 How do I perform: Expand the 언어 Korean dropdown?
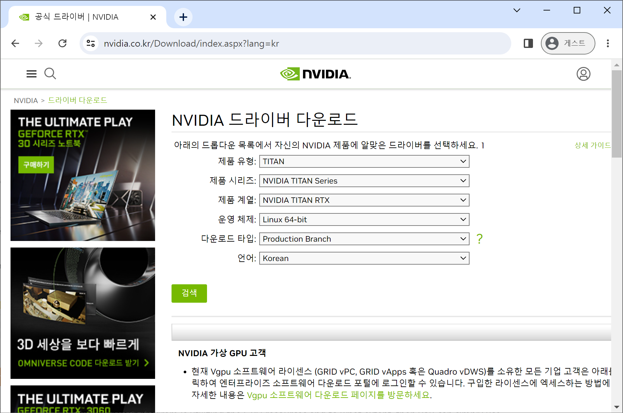(364, 258)
